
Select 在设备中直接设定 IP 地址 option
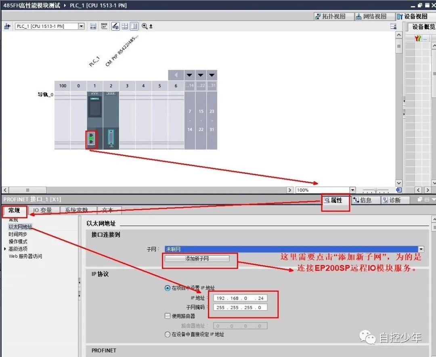[x=167, y=334]
